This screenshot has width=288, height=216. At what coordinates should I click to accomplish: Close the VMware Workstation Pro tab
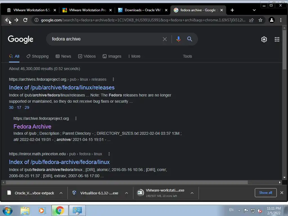pos(110,10)
